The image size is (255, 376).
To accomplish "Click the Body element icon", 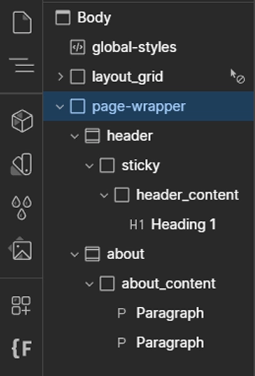I will pos(63,18).
